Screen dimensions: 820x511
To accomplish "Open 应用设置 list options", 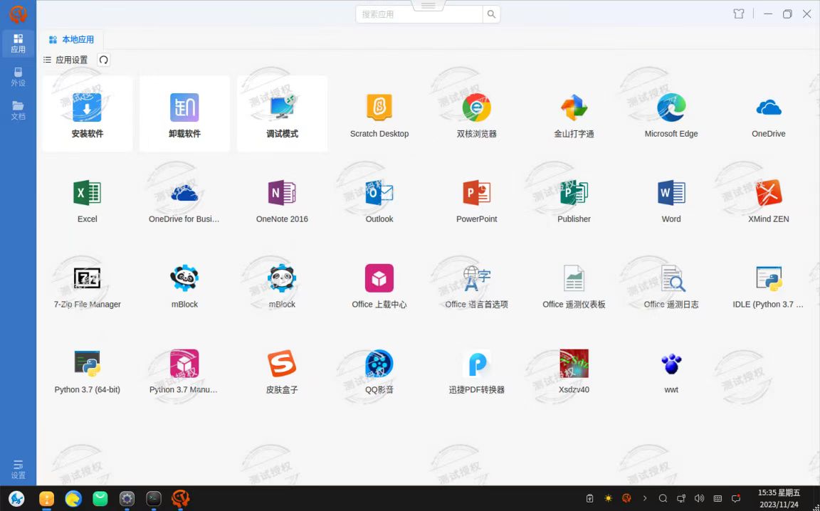I will tap(65, 60).
